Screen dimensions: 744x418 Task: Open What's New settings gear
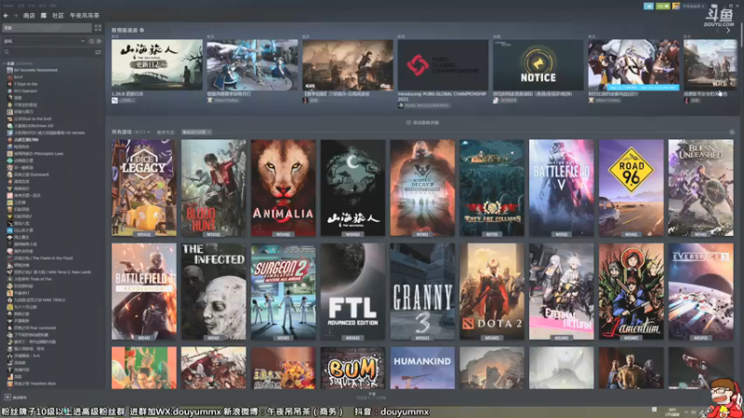pos(142,30)
